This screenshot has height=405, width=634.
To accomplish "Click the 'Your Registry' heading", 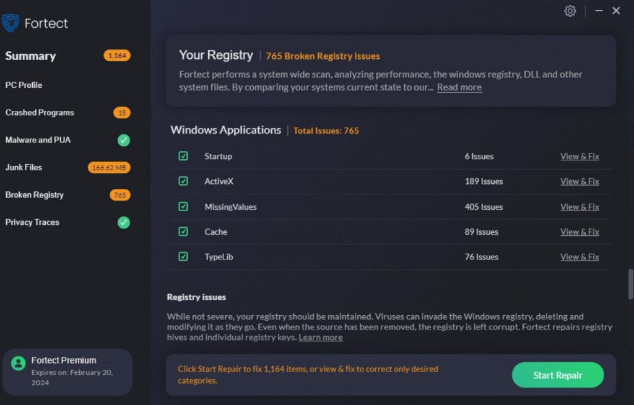I will point(216,55).
